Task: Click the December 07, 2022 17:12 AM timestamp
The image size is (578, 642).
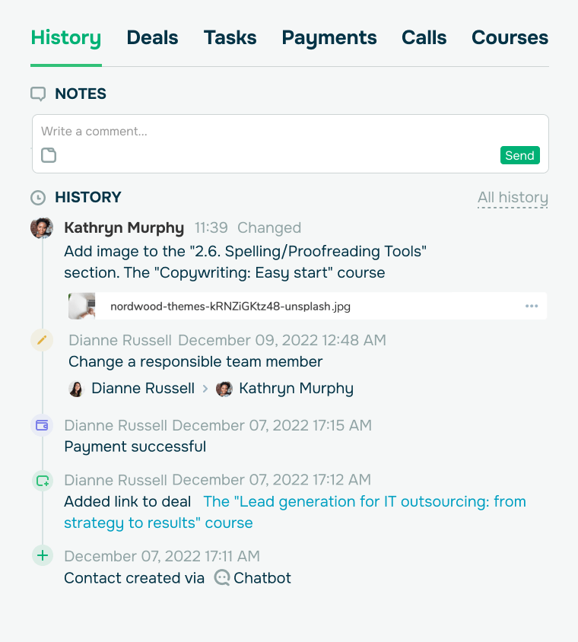Action: pos(272,480)
